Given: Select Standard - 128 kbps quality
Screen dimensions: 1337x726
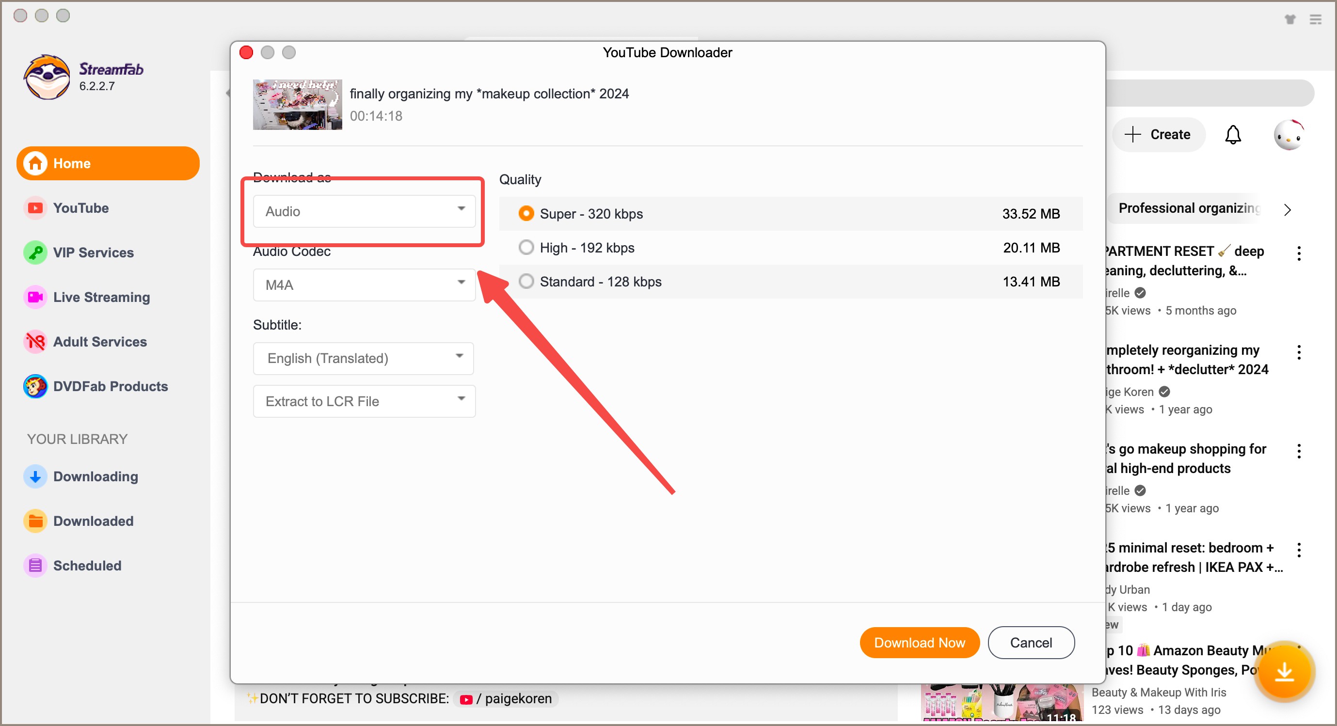Looking at the screenshot, I should tap(791, 282).
